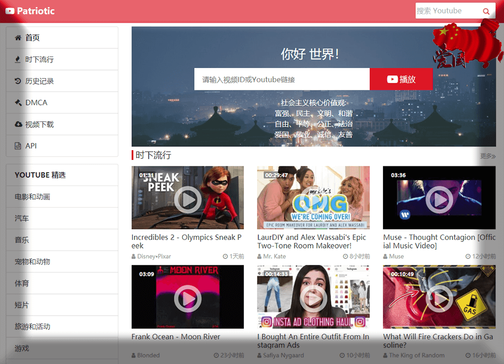Click the Patriotic YouTube logo icon
The width and height of the screenshot is (504, 364).
click(x=10, y=11)
